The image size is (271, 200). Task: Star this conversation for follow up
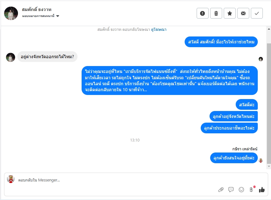point(229,13)
